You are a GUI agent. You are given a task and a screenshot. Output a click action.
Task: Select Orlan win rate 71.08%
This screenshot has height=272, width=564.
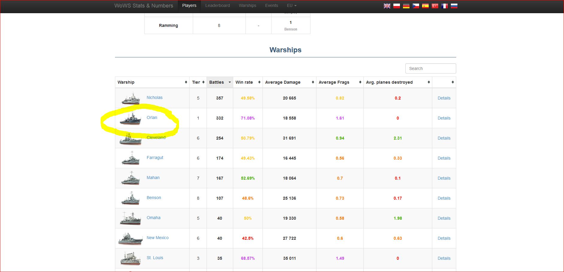tap(248, 118)
